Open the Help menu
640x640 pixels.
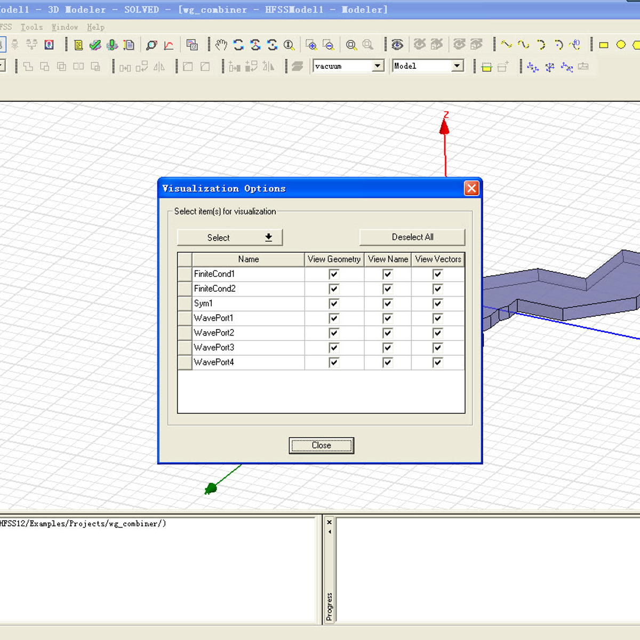[x=95, y=27]
